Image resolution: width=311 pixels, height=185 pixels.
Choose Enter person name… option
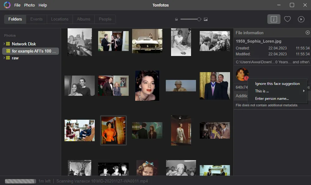point(277,99)
